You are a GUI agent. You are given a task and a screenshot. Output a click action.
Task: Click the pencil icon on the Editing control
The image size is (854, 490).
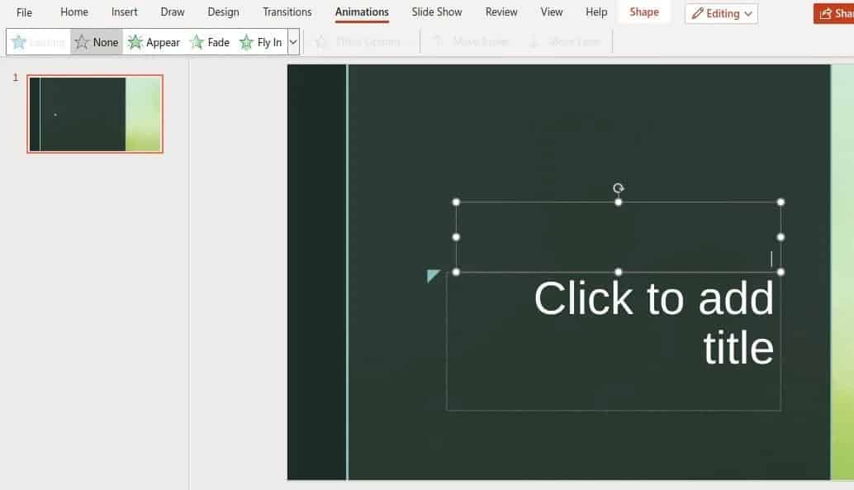(x=700, y=13)
